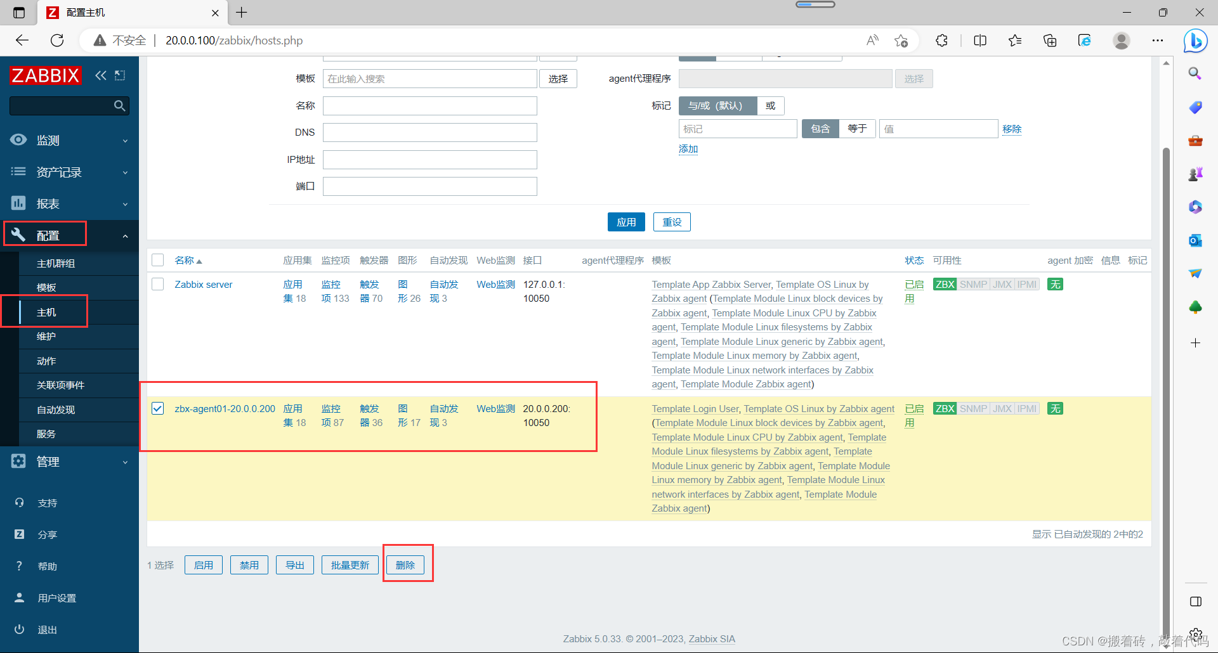Select 等于 tag operator

857,129
